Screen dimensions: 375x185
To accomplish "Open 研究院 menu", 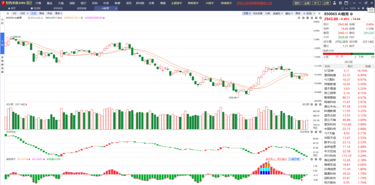I will coord(140,3).
